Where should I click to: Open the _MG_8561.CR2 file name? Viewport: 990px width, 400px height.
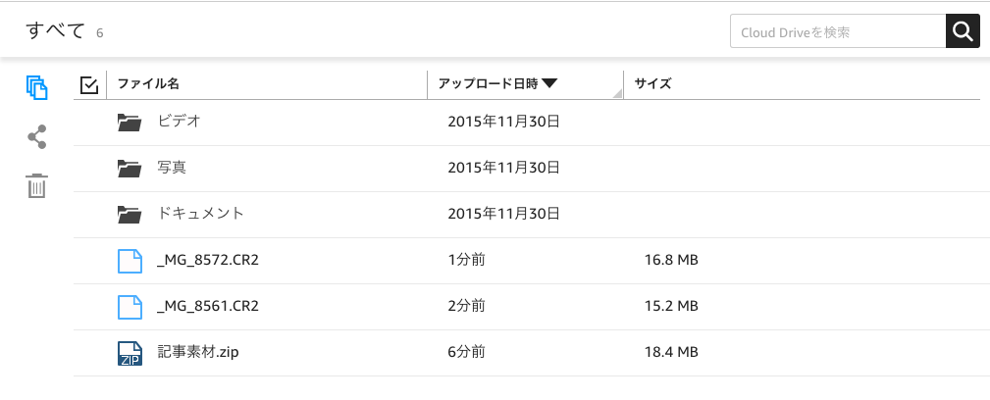coord(207,307)
